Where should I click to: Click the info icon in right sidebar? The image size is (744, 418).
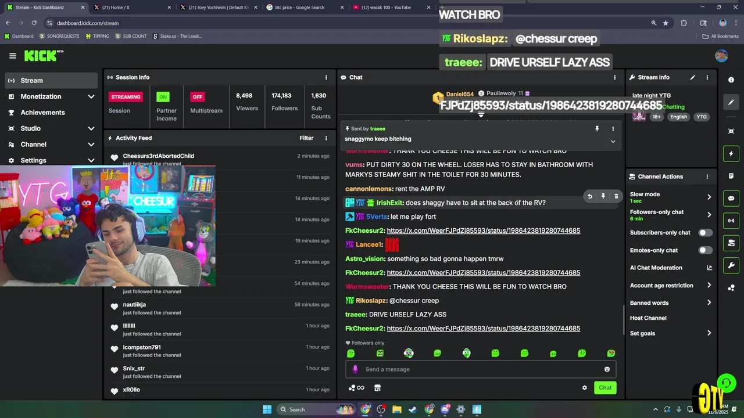pyautogui.click(x=731, y=80)
